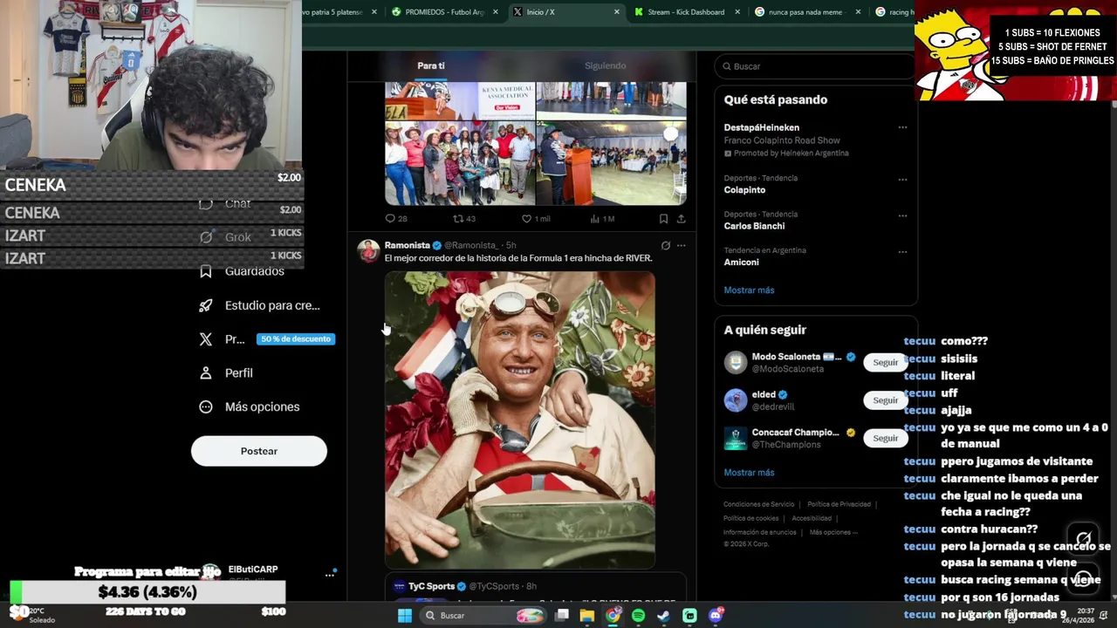Open Premium X logo sidebar icon

[206, 339]
